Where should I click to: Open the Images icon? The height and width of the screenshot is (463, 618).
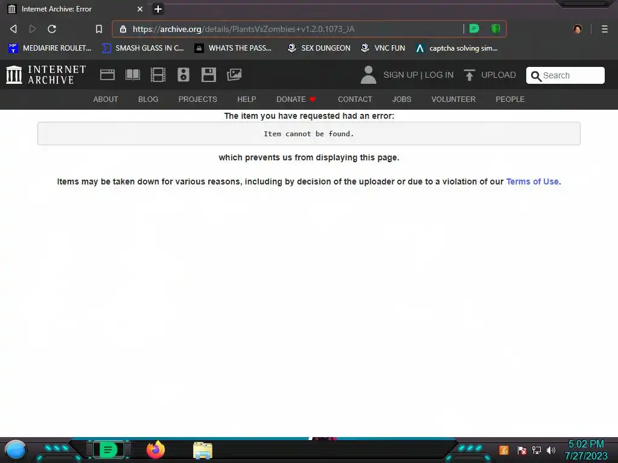(x=234, y=75)
